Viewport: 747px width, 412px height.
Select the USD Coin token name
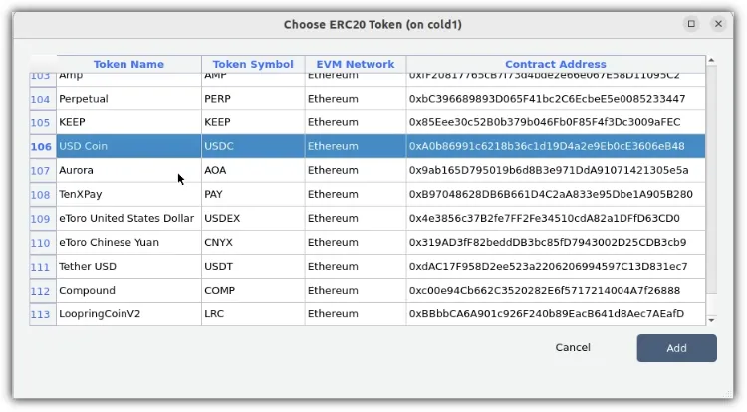[128, 146]
